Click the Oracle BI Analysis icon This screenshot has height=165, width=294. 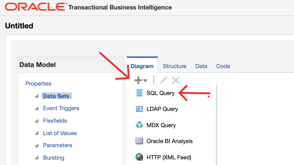click(139, 141)
